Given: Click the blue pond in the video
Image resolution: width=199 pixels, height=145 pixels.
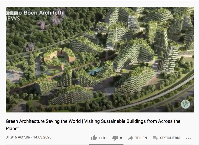Looking at the screenshot, I should pyautogui.click(x=95, y=71).
